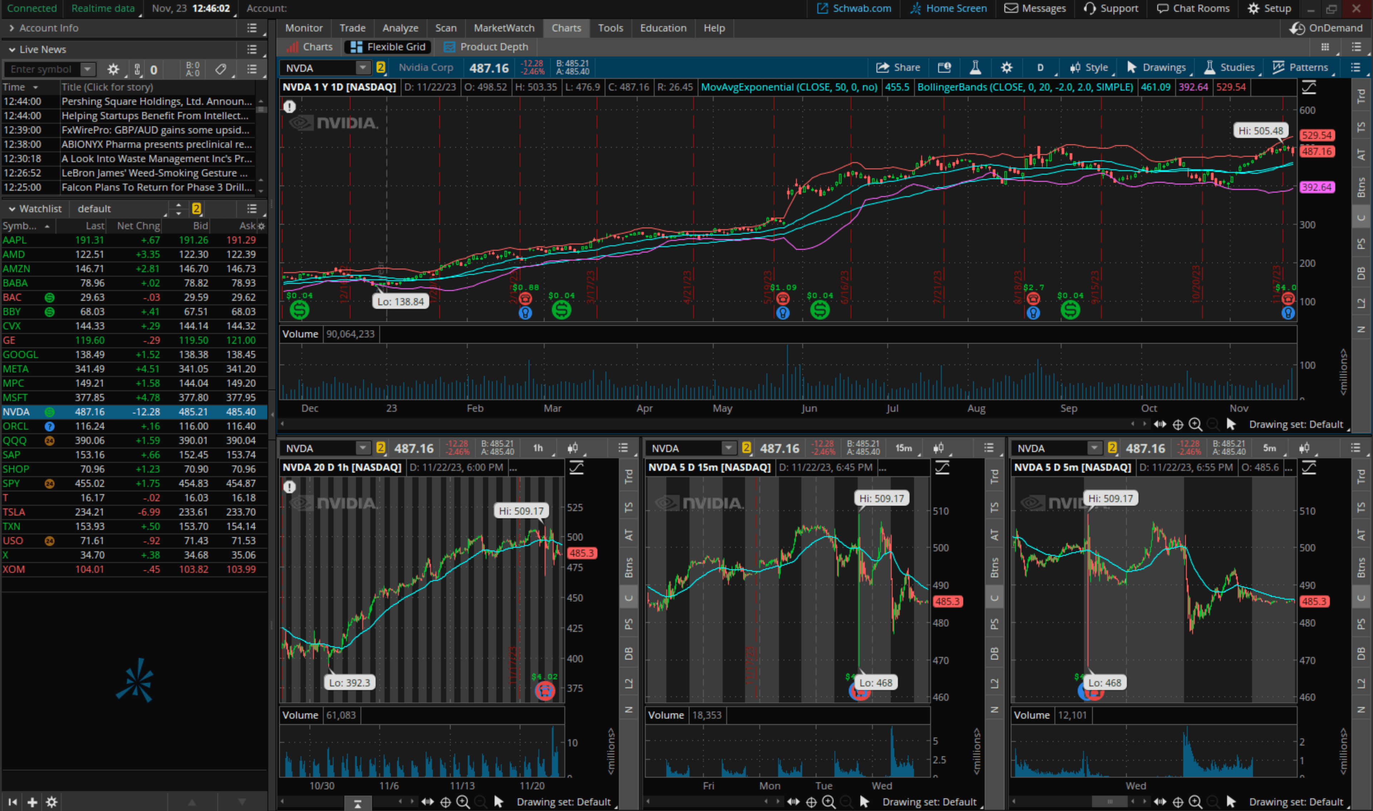Open main chart NVDA symbol dropdown
The height and width of the screenshot is (811, 1373).
coord(363,68)
